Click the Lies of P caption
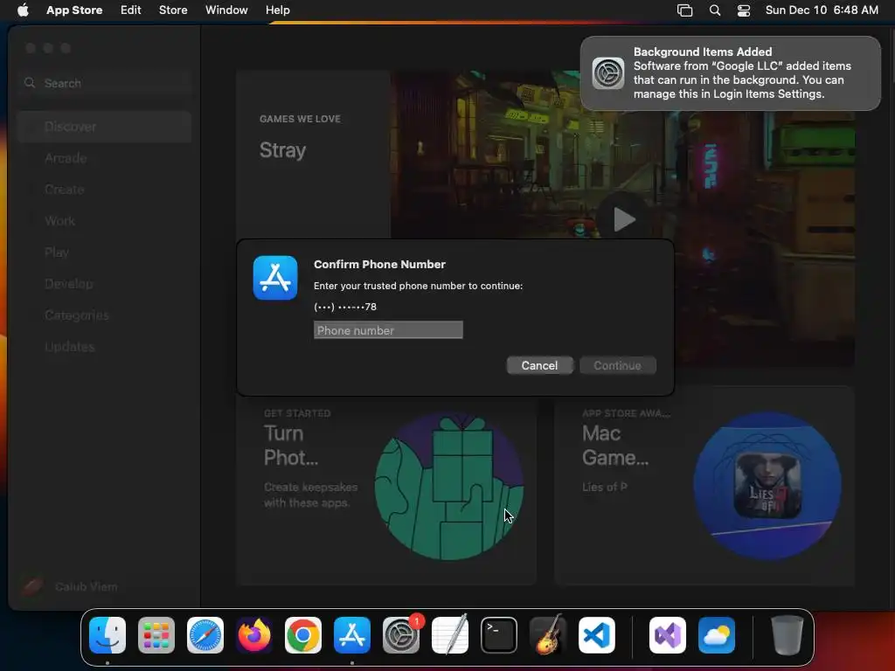The image size is (895, 671). coord(605,487)
